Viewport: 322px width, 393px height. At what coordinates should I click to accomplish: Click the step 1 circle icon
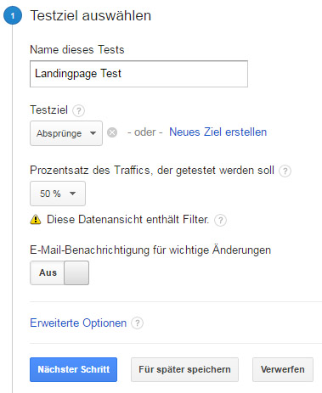[13, 15]
